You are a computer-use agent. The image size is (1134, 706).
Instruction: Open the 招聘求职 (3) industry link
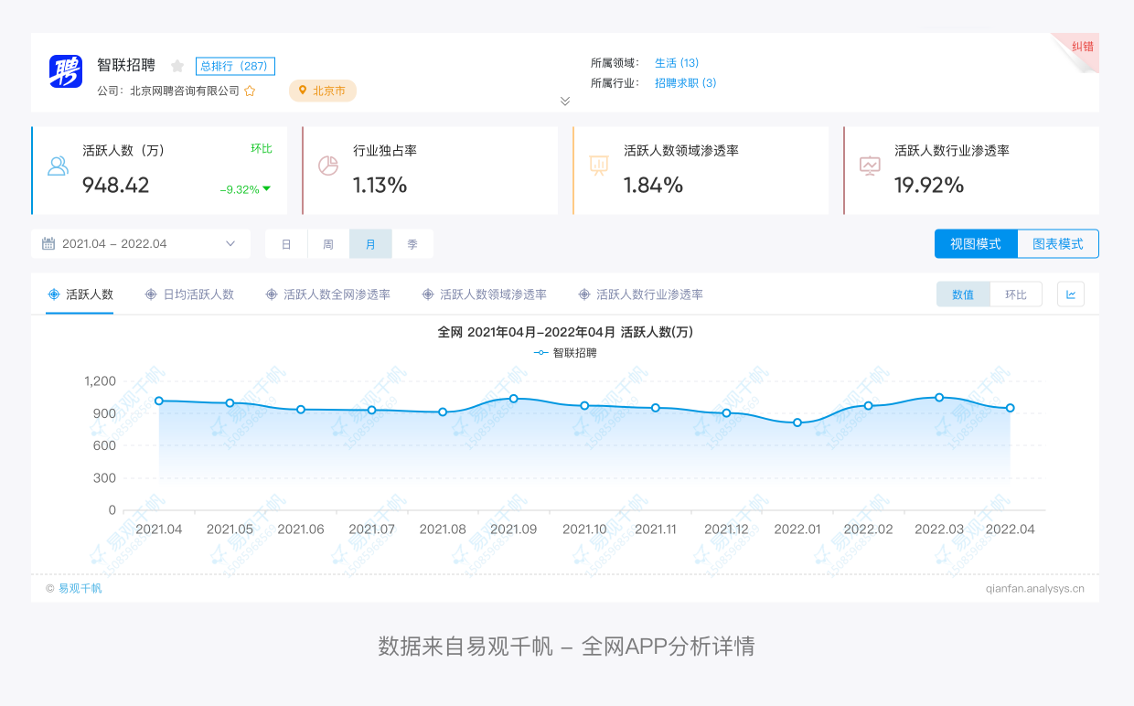pyautogui.click(x=686, y=83)
